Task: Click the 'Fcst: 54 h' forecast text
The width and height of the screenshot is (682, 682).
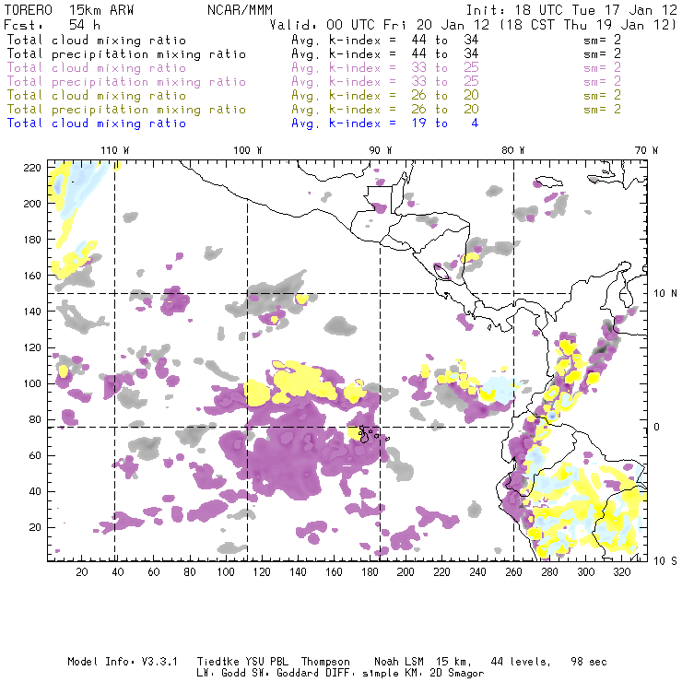Action: click(x=52, y=25)
